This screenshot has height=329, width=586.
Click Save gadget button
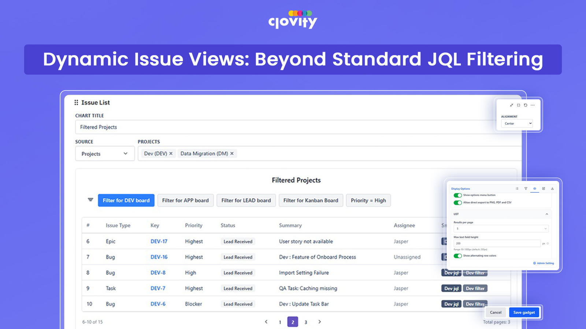tap(524, 313)
